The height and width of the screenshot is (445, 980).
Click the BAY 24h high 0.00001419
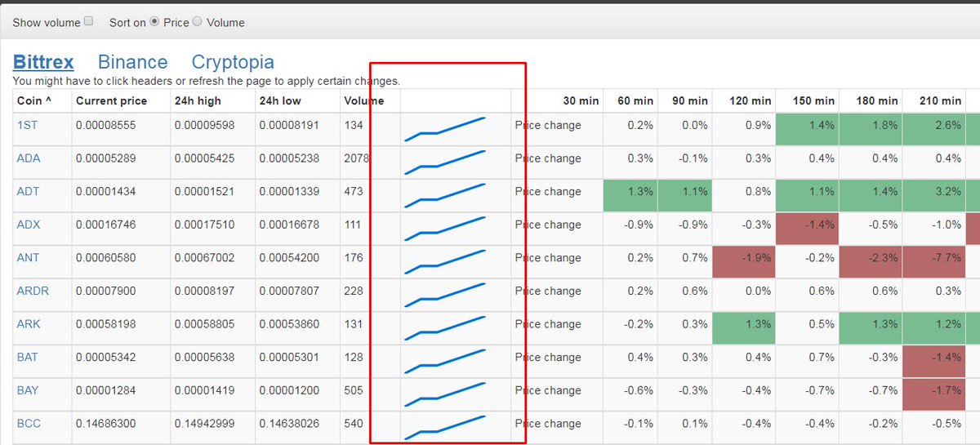point(203,390)
